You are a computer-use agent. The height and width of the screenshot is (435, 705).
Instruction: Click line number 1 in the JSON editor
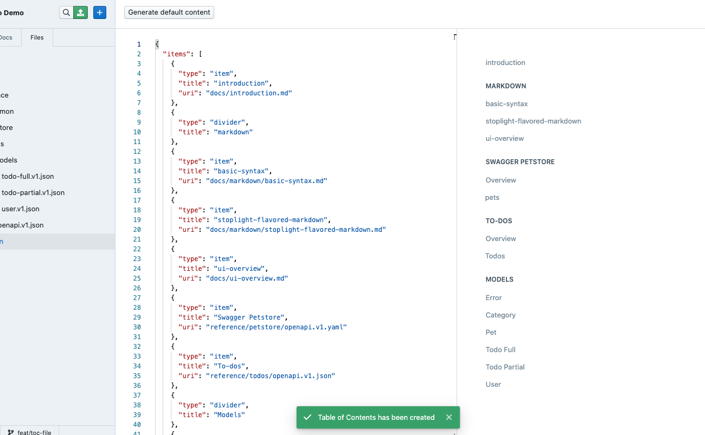pos(138,44)
